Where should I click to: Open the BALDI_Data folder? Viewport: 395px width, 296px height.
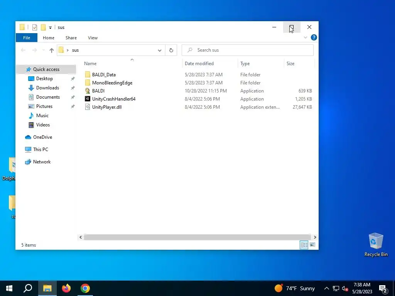pos(104,74)
